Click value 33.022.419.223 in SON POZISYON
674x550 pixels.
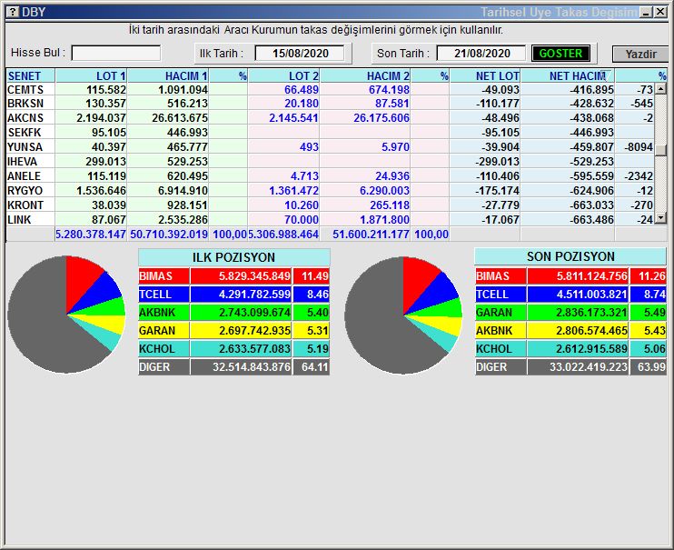pyautogui.click(x=589, y=367)
